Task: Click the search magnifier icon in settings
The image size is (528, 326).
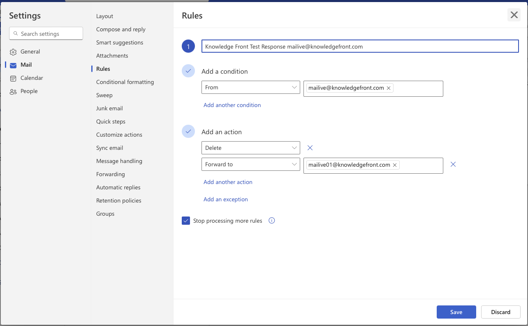Action: pyautogui.click(x=16, y=34)
